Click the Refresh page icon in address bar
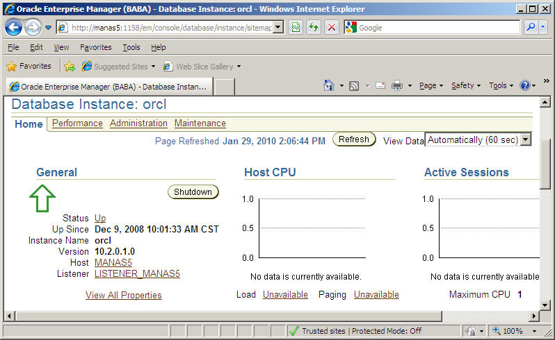Image resolution: width=555 pixels, height=340 pixels. point(314,27)
